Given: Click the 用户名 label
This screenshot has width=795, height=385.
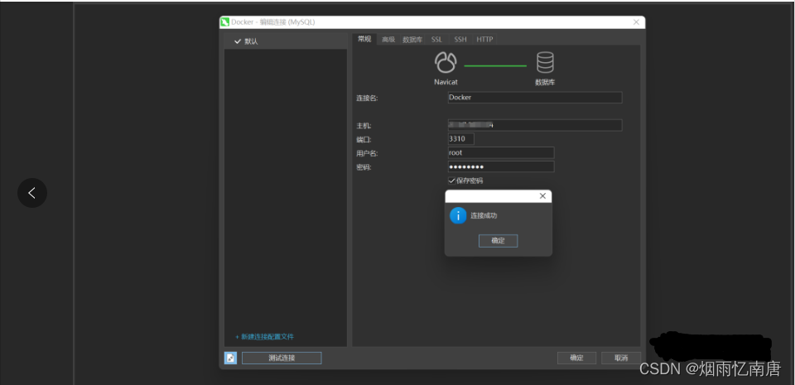Looking at the screenshot, I should (367, 153).
